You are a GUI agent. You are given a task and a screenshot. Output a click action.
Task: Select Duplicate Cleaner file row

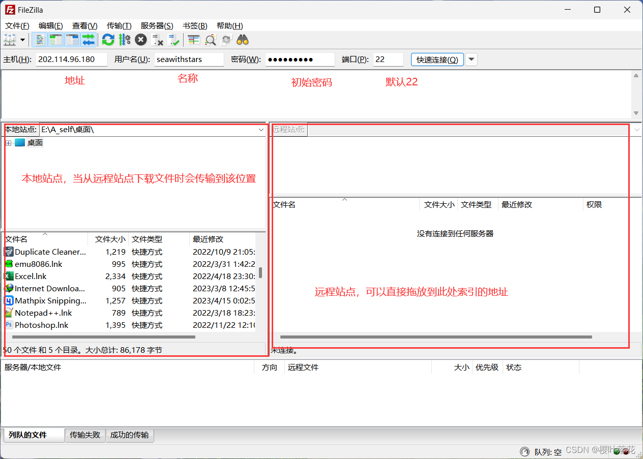point(130,252)
